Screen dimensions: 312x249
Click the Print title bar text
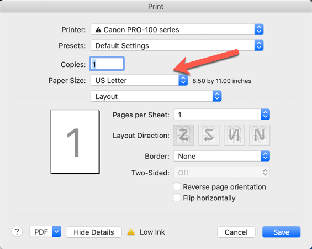[156, 7]
